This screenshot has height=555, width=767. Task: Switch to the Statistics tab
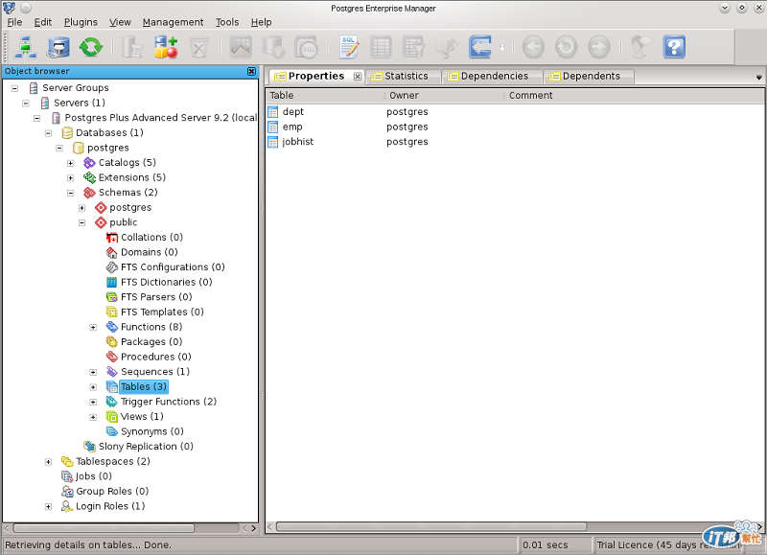403,77
